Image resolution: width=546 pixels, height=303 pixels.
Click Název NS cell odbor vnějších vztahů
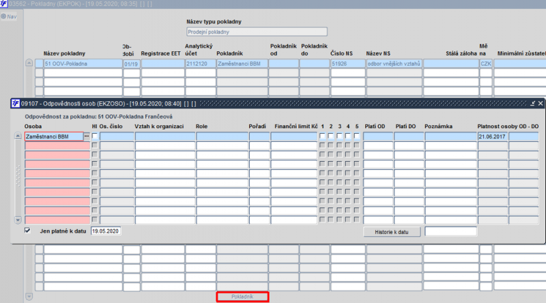point(394,63)
